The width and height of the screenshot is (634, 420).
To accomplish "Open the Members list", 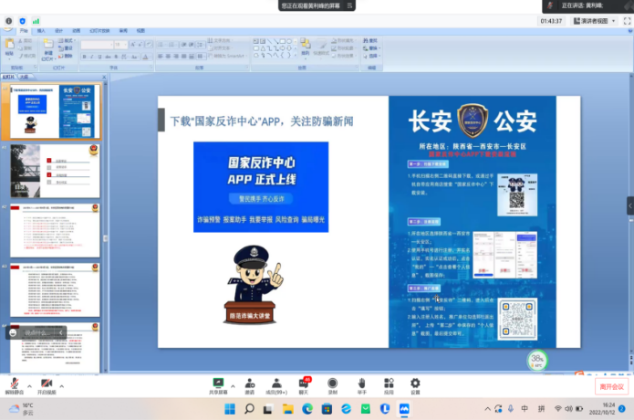I will (275, 383).
